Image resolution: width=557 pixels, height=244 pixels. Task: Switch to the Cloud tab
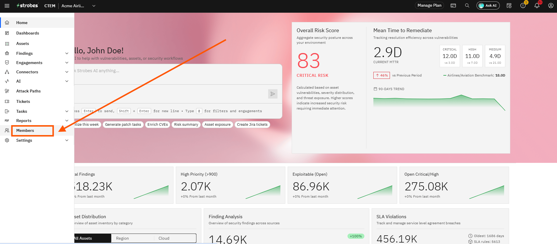175,238
